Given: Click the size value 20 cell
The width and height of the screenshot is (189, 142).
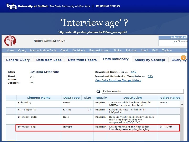Looking at the screenshot, I should [90, 110].
